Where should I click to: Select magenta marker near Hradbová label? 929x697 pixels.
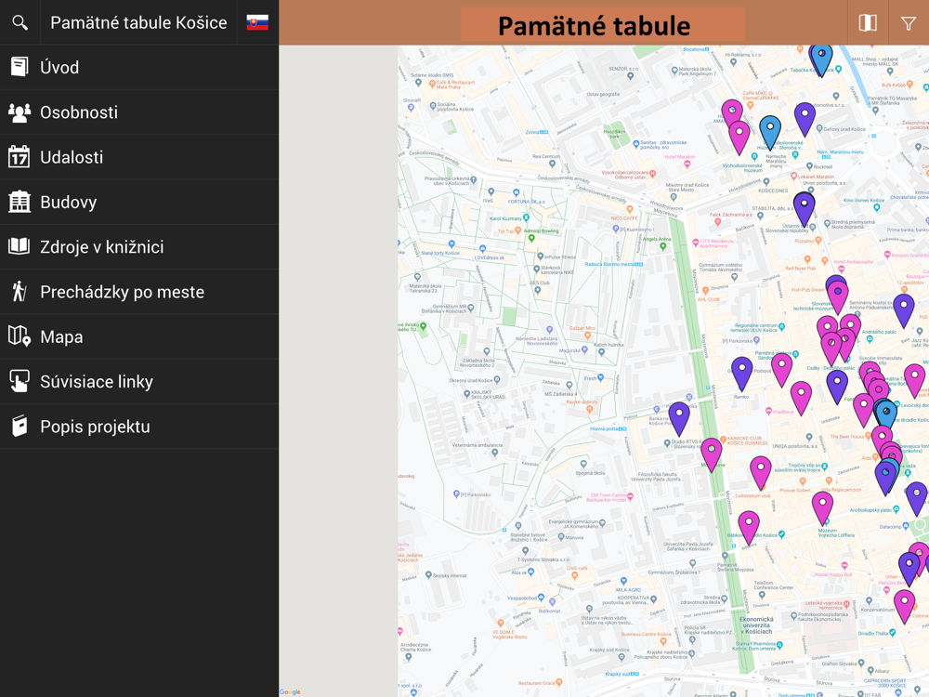click(801, 397)
